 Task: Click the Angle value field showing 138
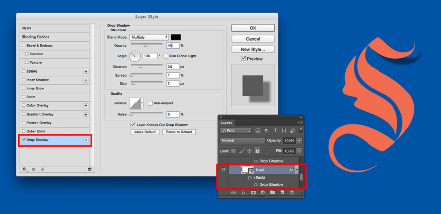coord(150,56)
